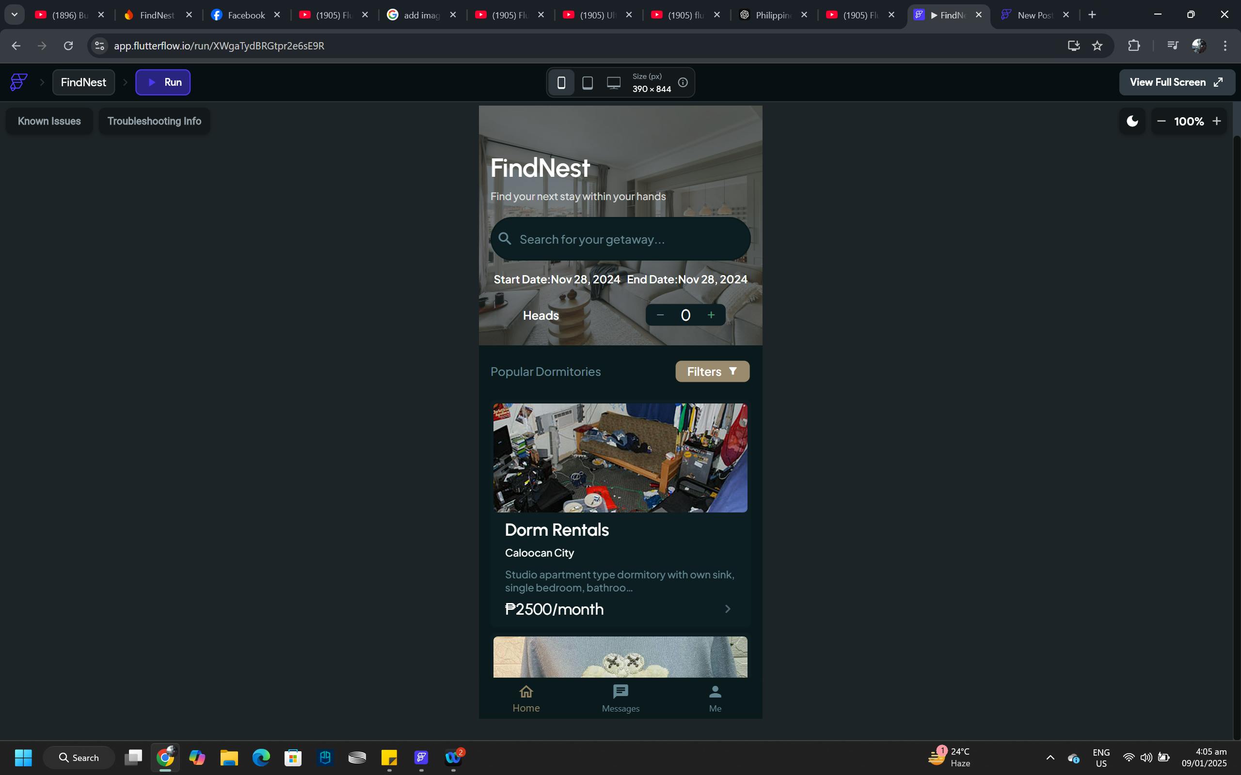Open Known Issues panel

49,121
